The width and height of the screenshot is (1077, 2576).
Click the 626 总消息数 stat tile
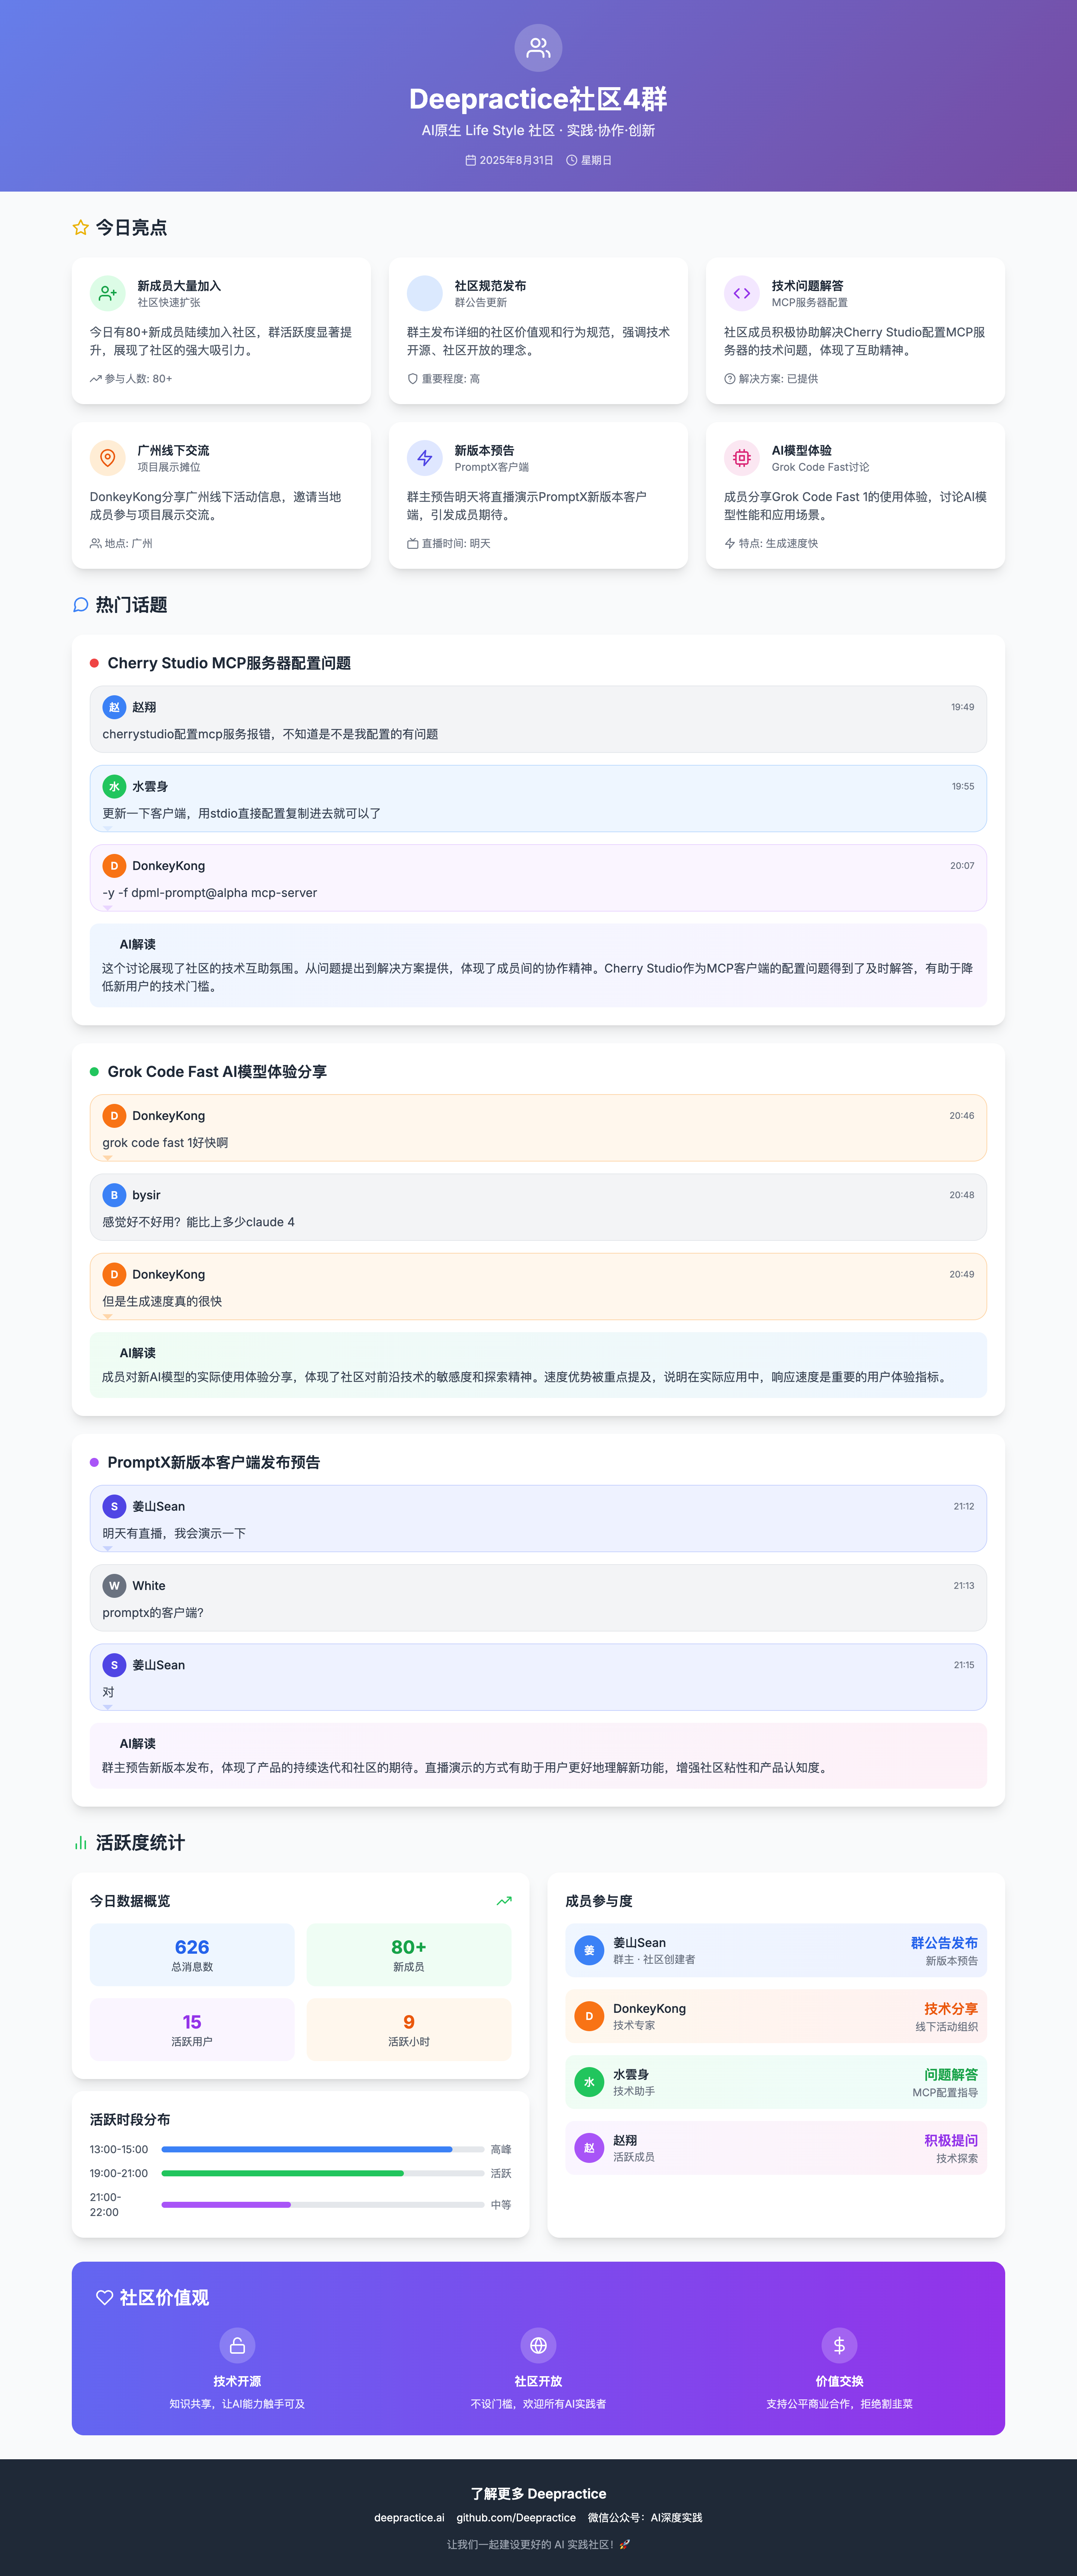[192, 1954]
